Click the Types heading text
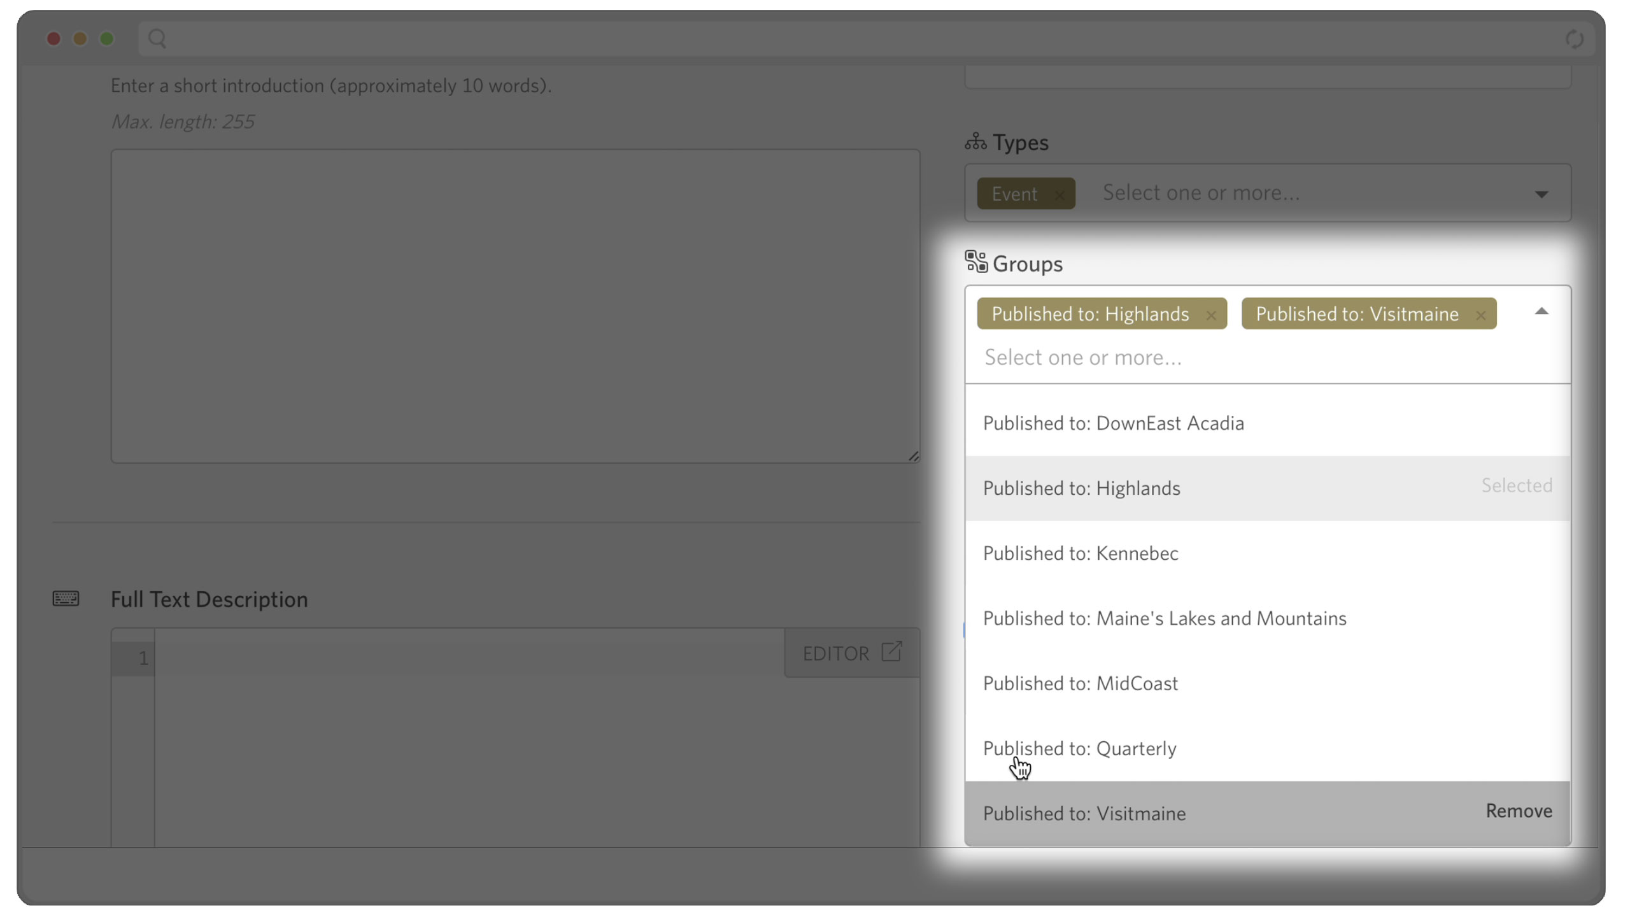 pos(1020,143)
